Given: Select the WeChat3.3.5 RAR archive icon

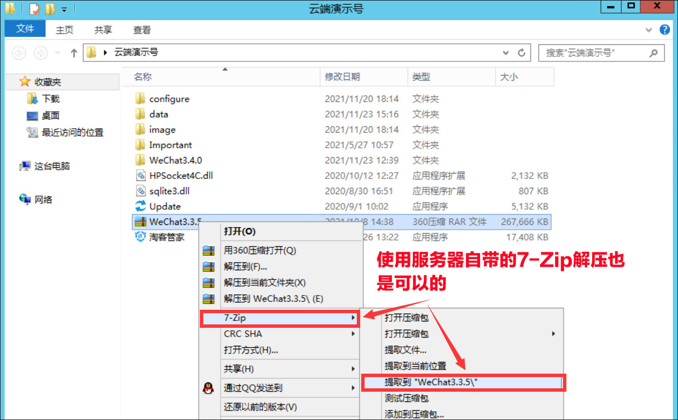Looking at the screenshot, I should 140,221.
